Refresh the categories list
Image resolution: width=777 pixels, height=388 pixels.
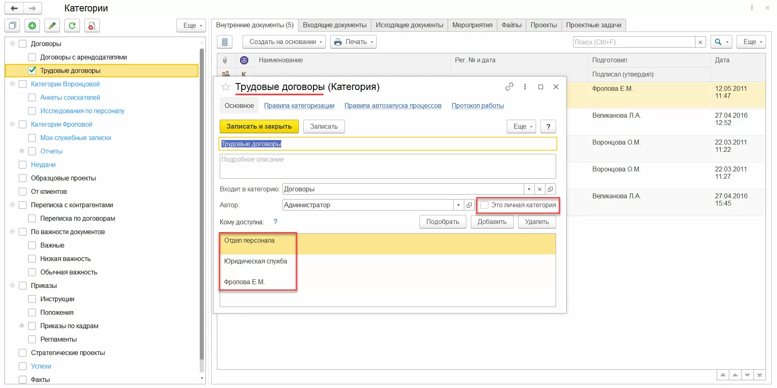tap(72, 26)
